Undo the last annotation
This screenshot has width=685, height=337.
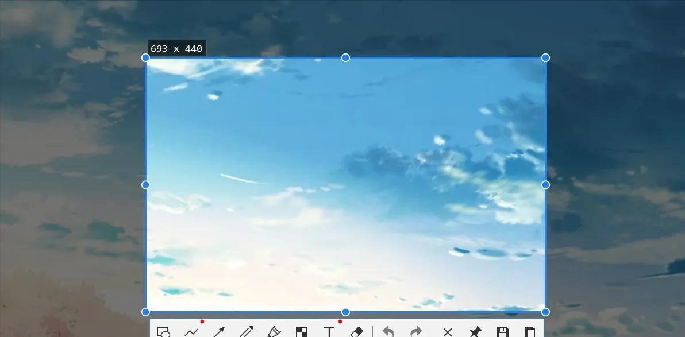pyautogui.click(x=388, y=331)
